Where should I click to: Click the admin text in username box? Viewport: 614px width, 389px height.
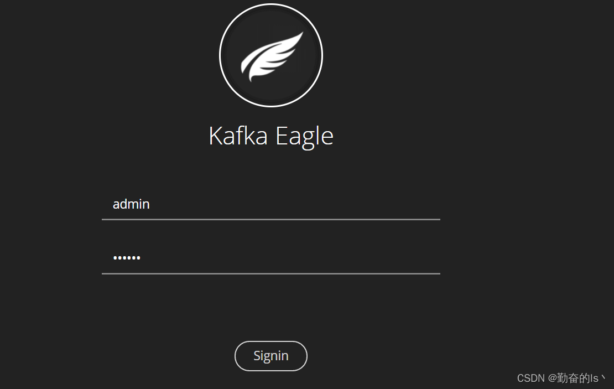131,204
